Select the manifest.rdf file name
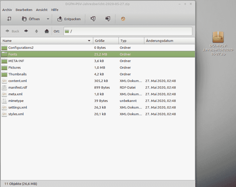The image size is (236, 187). point(18,87)
